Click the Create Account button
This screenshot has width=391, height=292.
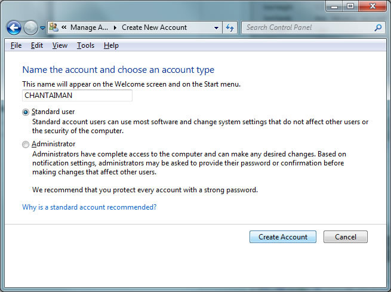283,236
